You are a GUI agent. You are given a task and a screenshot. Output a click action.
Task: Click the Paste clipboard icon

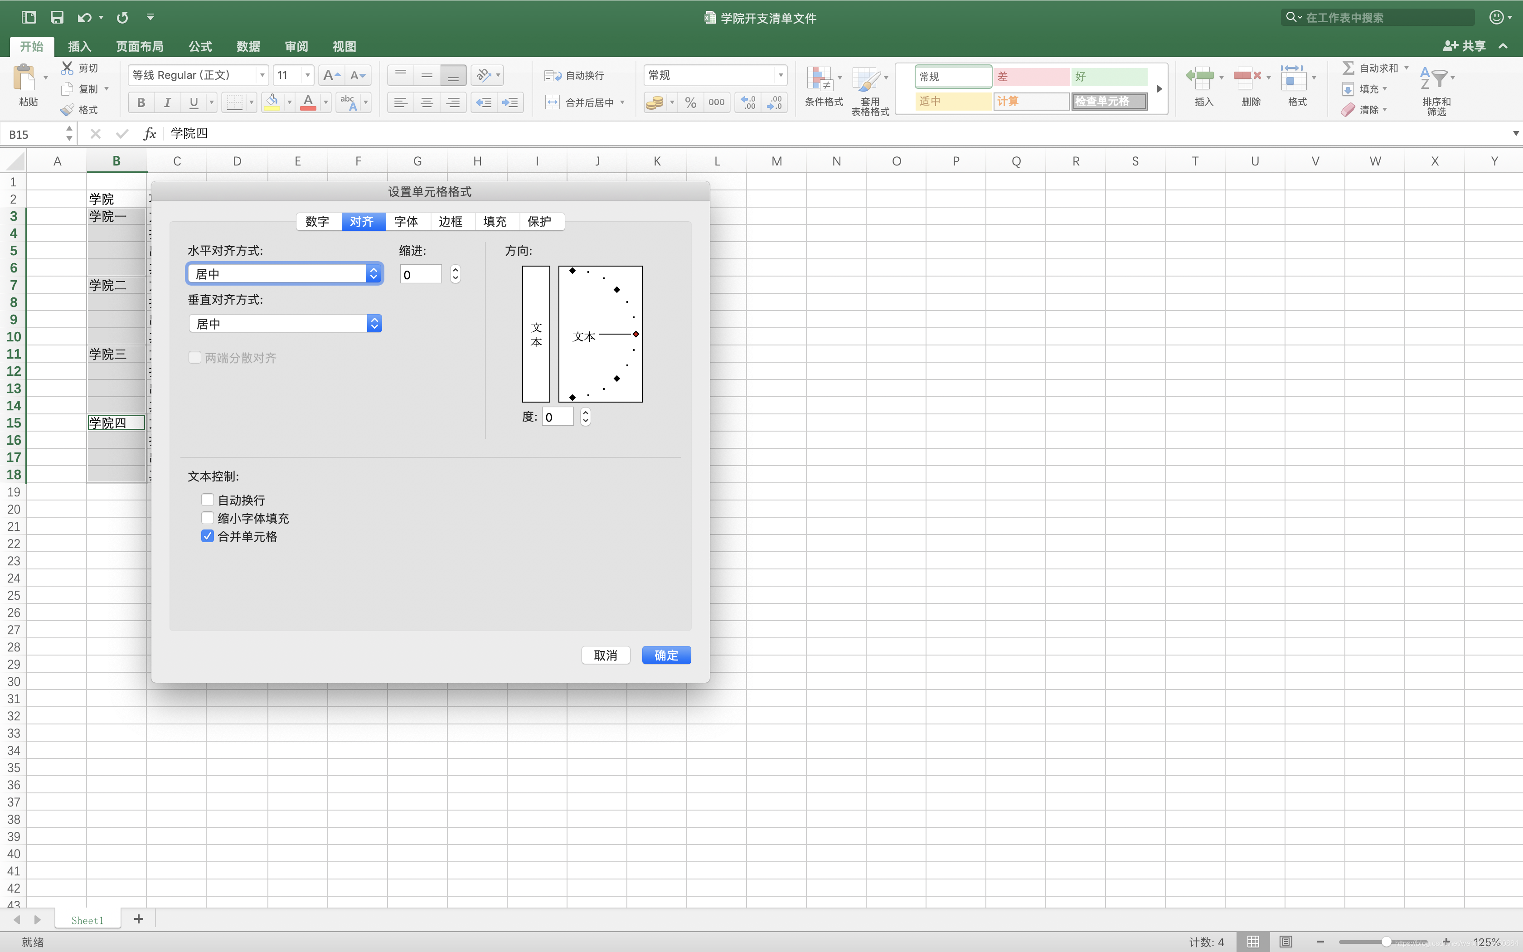click(24, 78)
